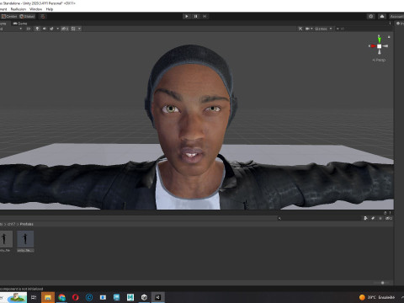Screen dimensions: 404x303
Task: Open the shading mode dropdown
Action: click(11, 29)
